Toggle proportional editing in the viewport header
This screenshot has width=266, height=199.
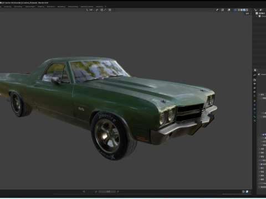(110, 10)
